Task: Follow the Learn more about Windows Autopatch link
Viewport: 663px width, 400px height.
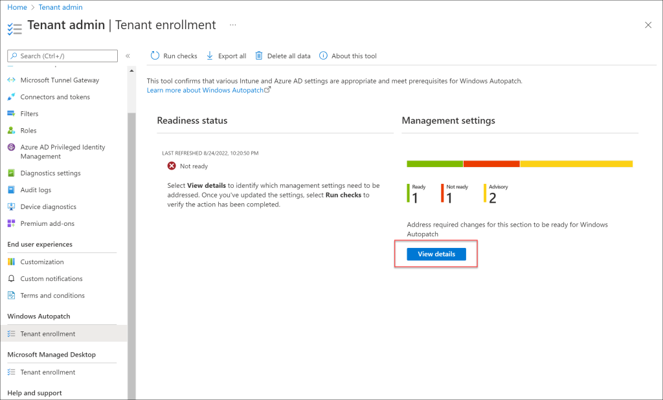Action: point(208,90)
